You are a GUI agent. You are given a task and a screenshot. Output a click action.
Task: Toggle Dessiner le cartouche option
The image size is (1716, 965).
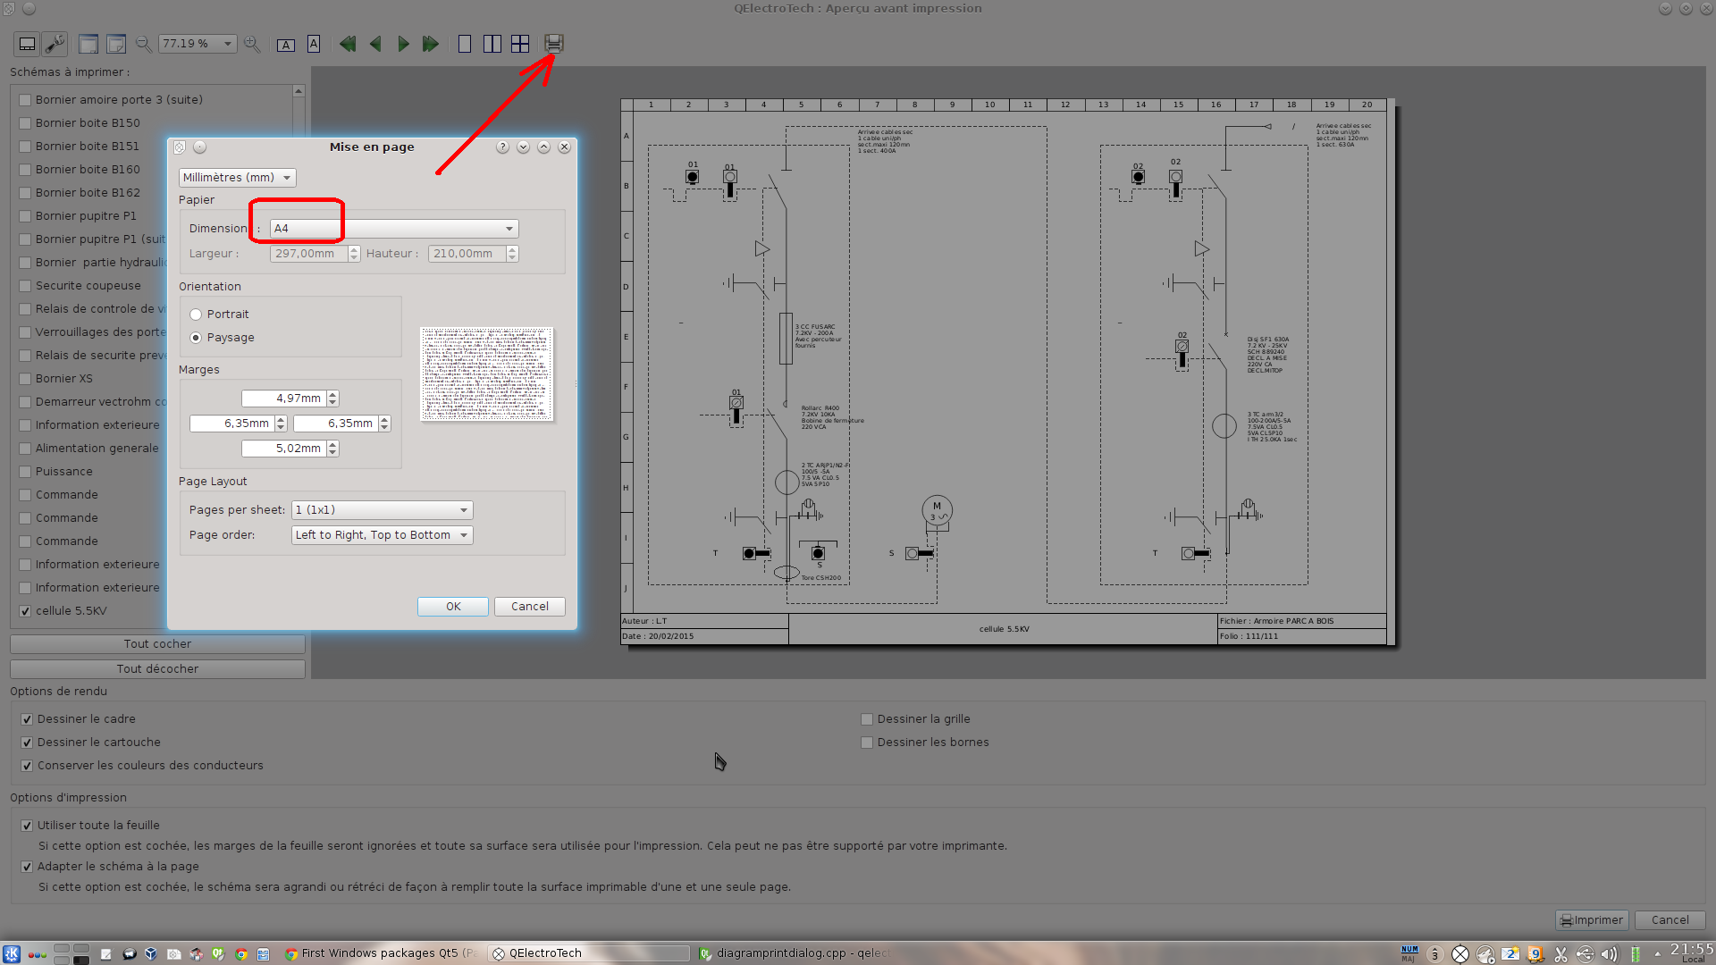coord(27,743)
